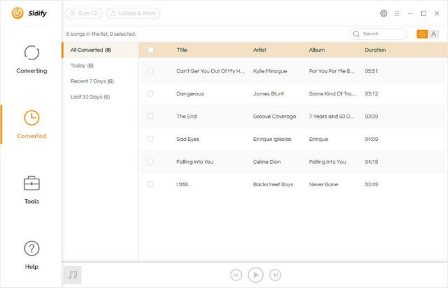Viewport: 448px width, 288px height.
Task: Click album Some Kind Of Tro...
Action: [332, 93]
